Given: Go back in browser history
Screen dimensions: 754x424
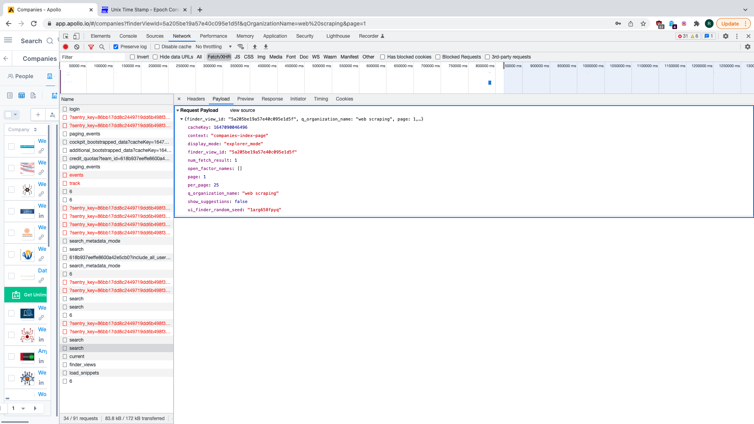Looking at the screenshot, I should coord(9,24).
